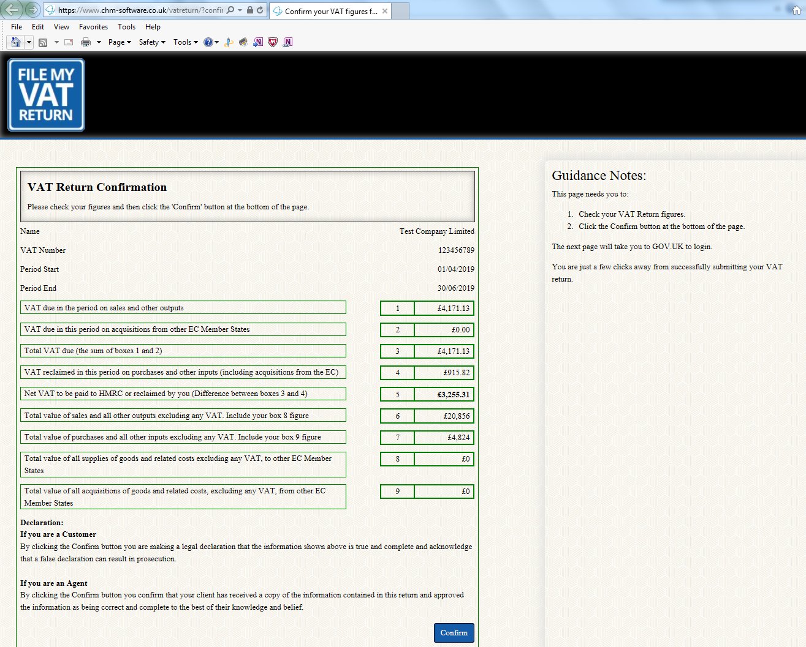Open the Tools dropdown on the command bar
The image size is (806, 647).
point(184,42)
